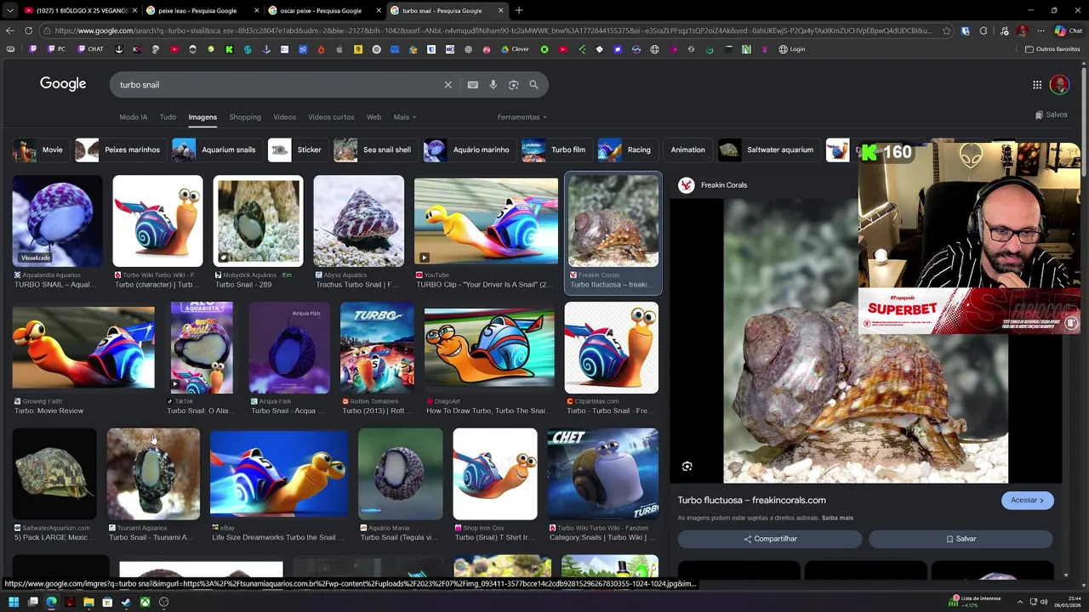Image resolution: width=1089 pixels, height=612 pixels.
Task: Switch to the Tudo results tab
Action: click(168, 116)
